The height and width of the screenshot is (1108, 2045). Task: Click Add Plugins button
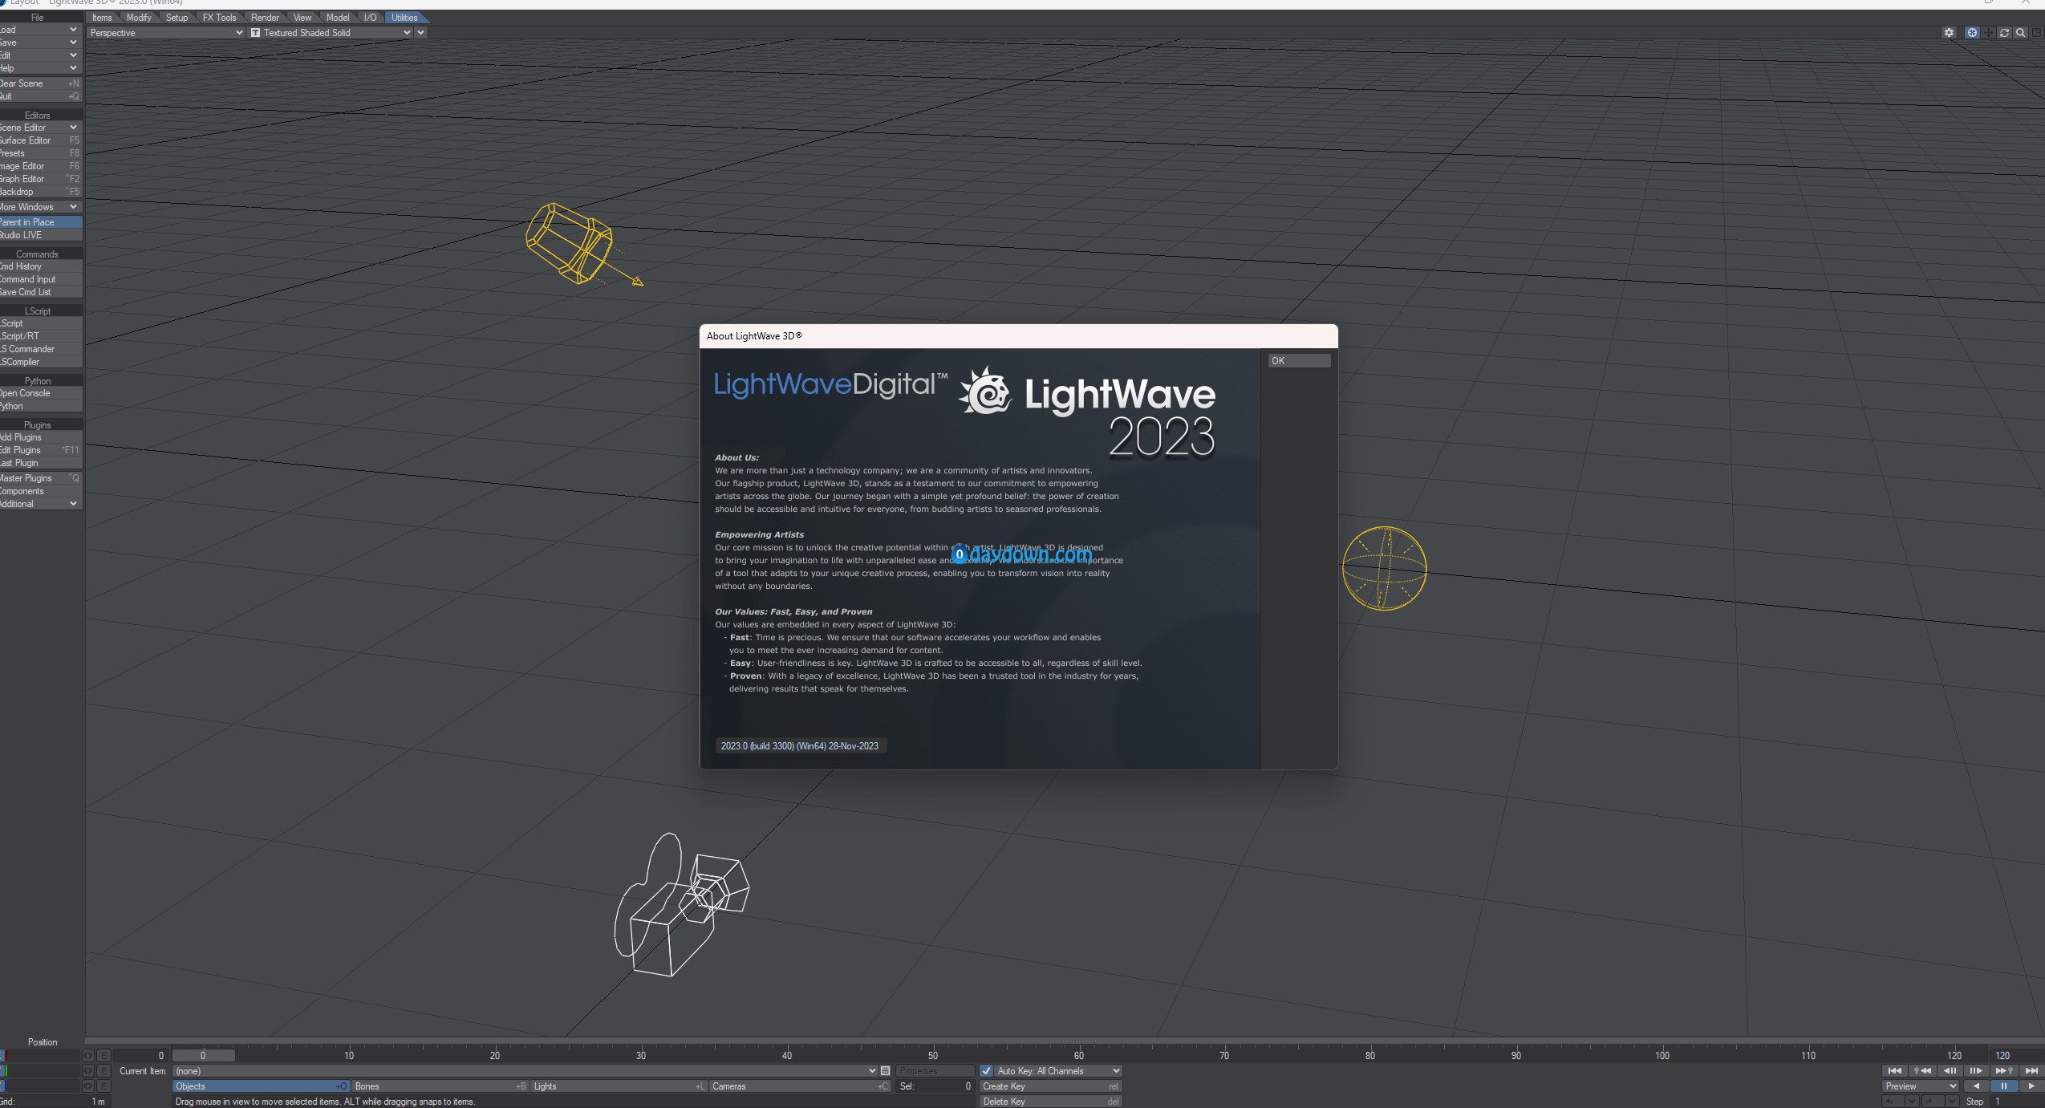(x=41, y=437)
